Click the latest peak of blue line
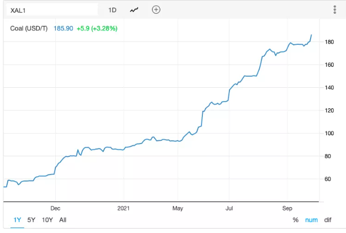The image size is (346, 233). tap(311, 35)
